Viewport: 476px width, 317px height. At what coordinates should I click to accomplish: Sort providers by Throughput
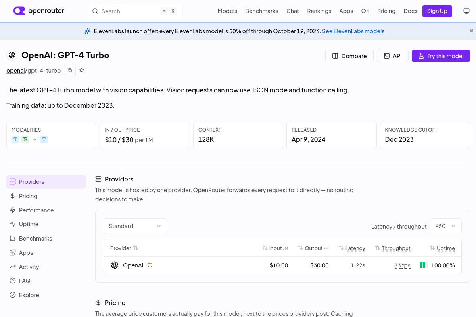click(x=393, y=248)
